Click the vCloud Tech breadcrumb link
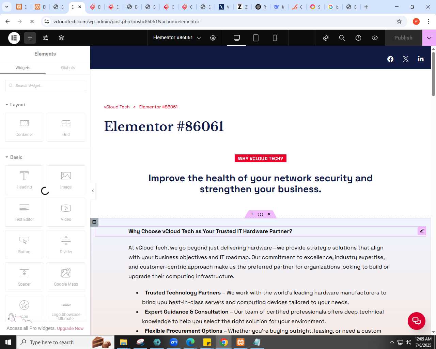The image size is (436, 349). (x=117, y=107)
